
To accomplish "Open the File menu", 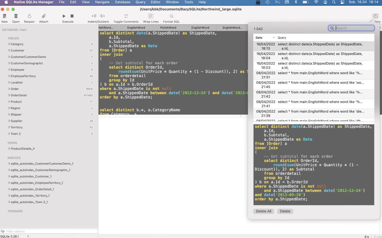I will 62,2.
